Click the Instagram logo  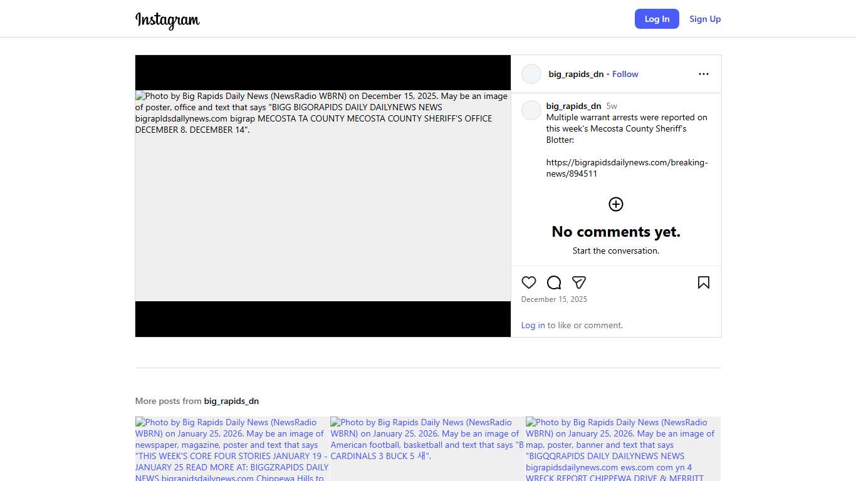pos(167,20)
